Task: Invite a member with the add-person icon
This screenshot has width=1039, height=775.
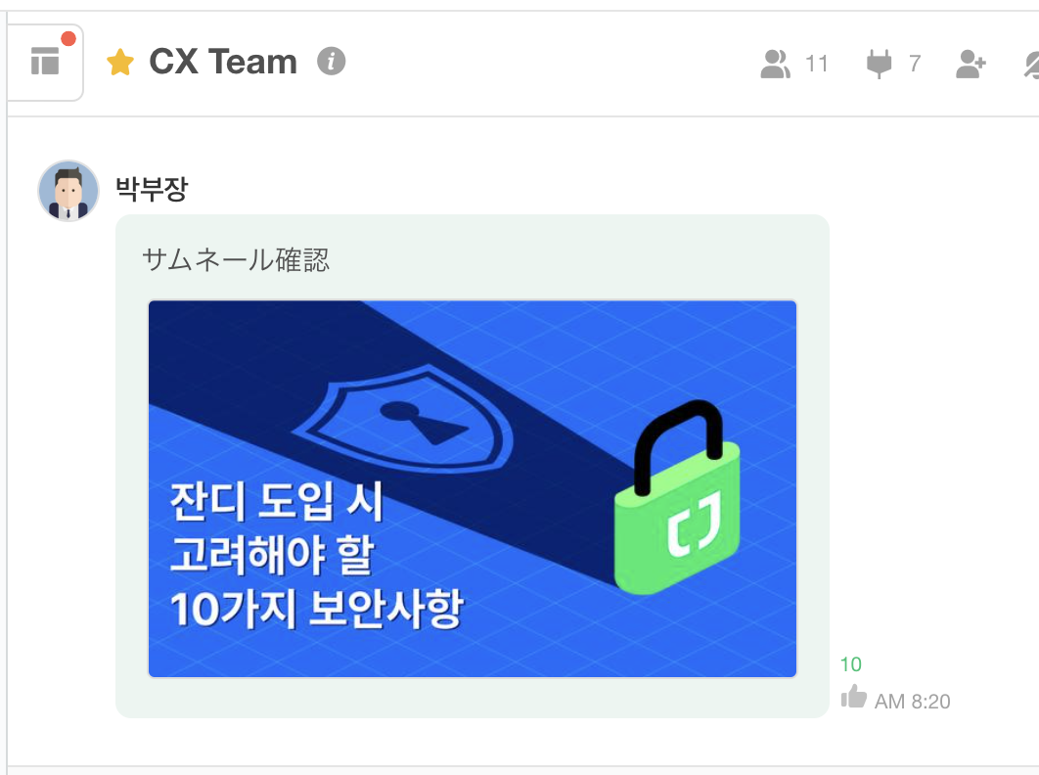Action: pos(971,65)
